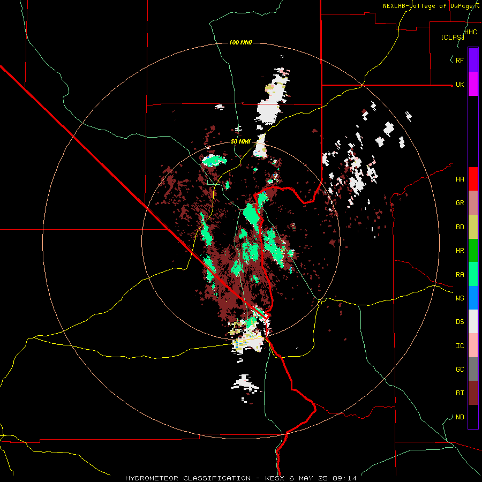Click the 'GR' legend label
The height and width of the screenshot is (482, 482).
tap(460, 203)
